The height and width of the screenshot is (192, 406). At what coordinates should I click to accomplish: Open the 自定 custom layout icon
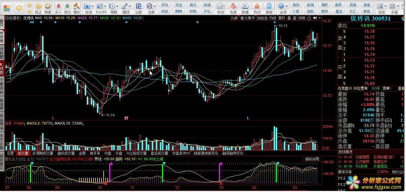point(380,6)
